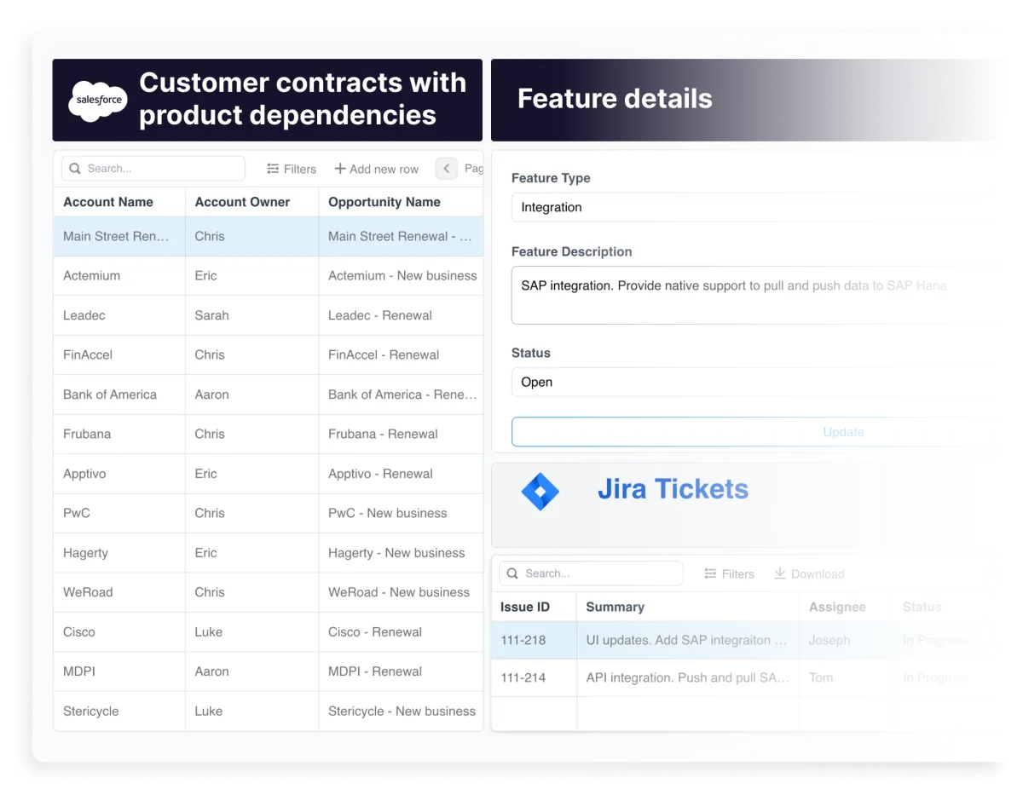Click Cisco - Renewal opportunity
Screen dimensions: 1023x795
tap(375, 632)
